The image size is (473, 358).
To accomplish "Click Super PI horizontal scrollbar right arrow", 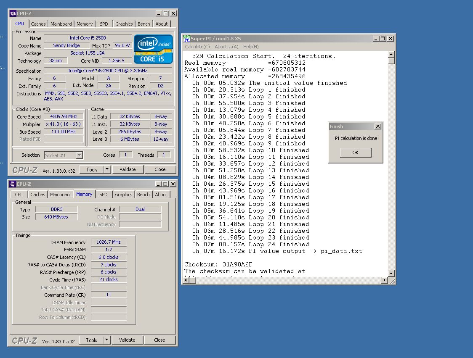I will [x=384, y=280].
